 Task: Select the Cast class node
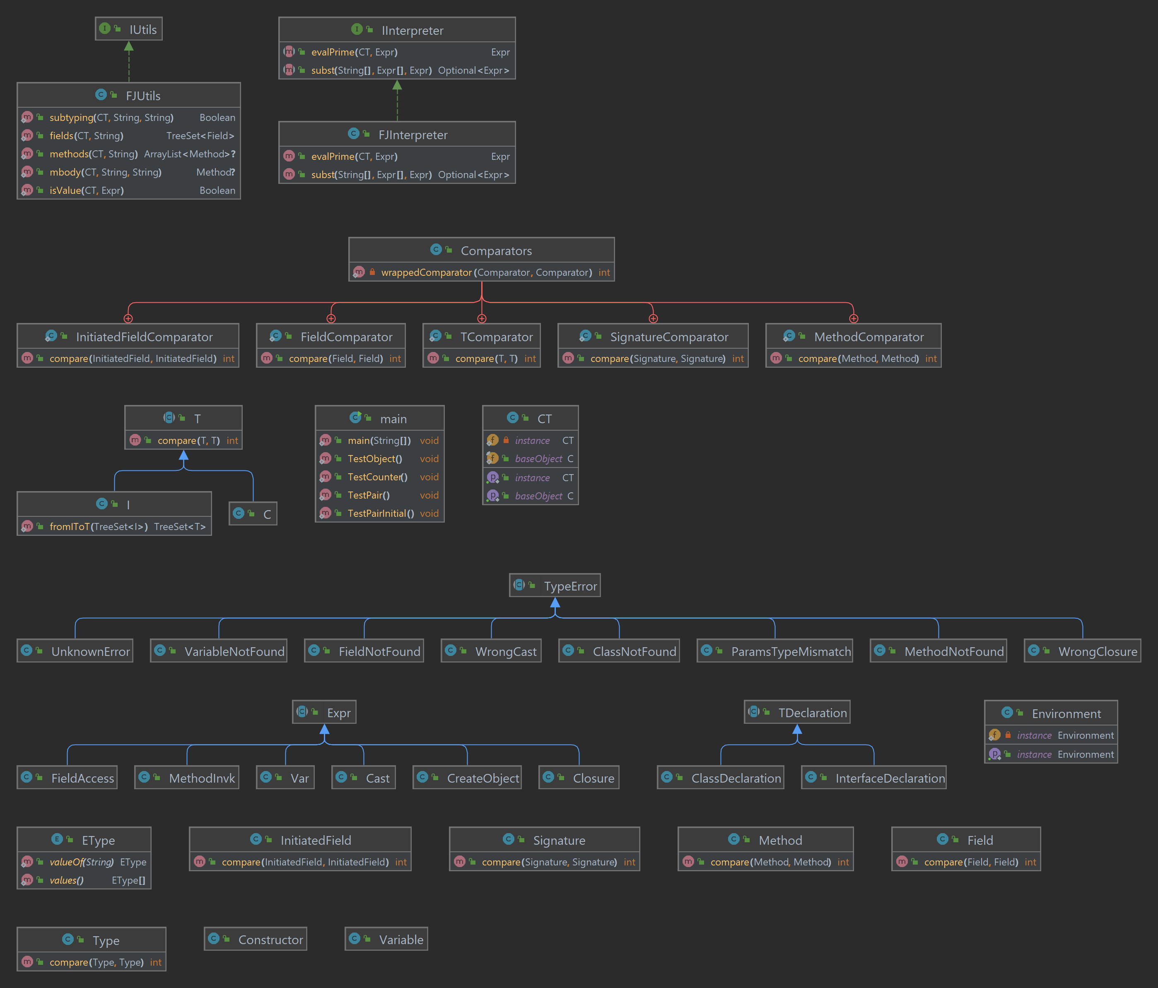click(364, 778)
